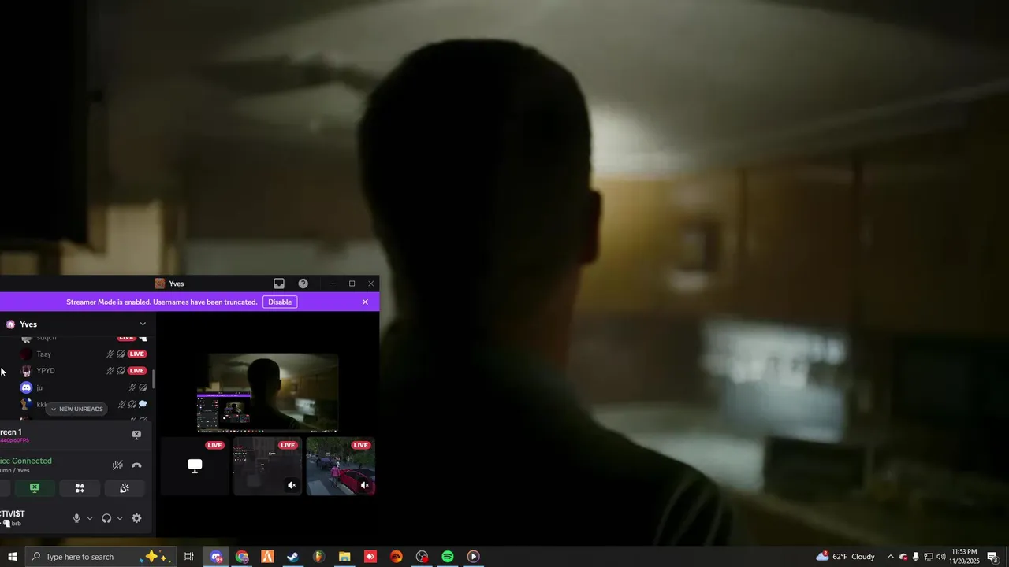This screenshot has width=1009, height=567.
Task: Click the main stream preview in Discord
Action: (268, 393)
